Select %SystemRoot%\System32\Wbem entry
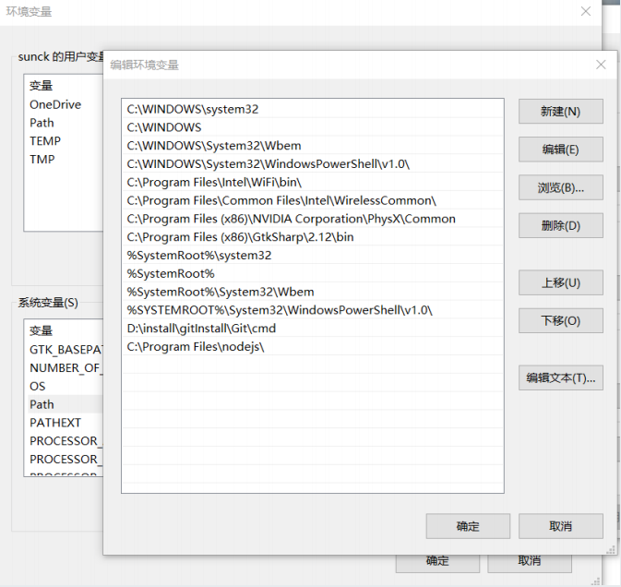 [x=313, y=292]
